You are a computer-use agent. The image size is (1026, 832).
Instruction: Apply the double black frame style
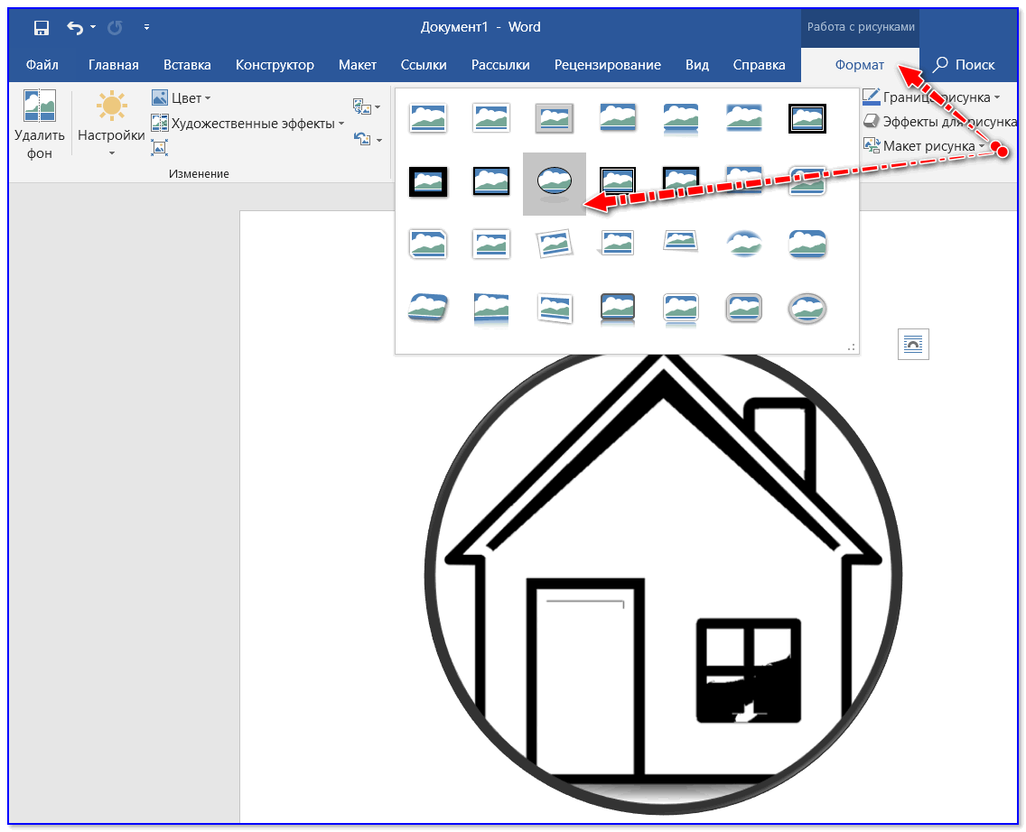pos(807,119)
